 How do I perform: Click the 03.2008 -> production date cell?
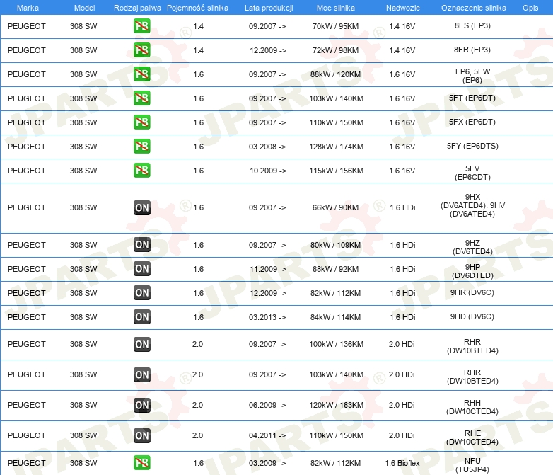click(x=267, y=147)
